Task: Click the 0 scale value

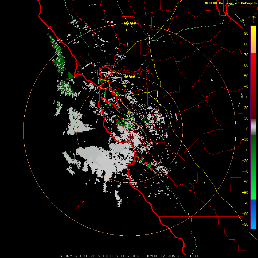Action: (247, 129)
